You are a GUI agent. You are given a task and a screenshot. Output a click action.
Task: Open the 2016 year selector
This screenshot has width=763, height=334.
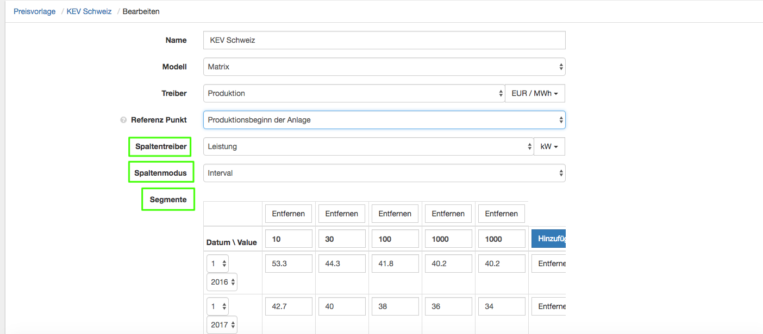point(222,282)
